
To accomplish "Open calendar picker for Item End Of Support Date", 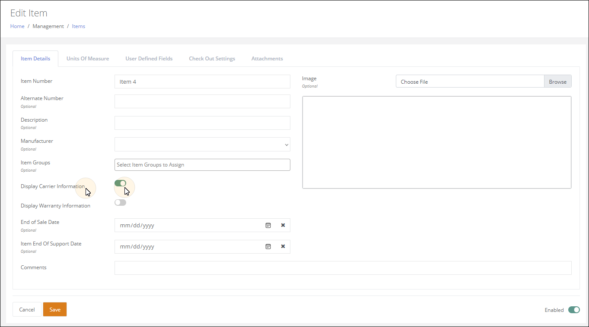I will (268, 246).
